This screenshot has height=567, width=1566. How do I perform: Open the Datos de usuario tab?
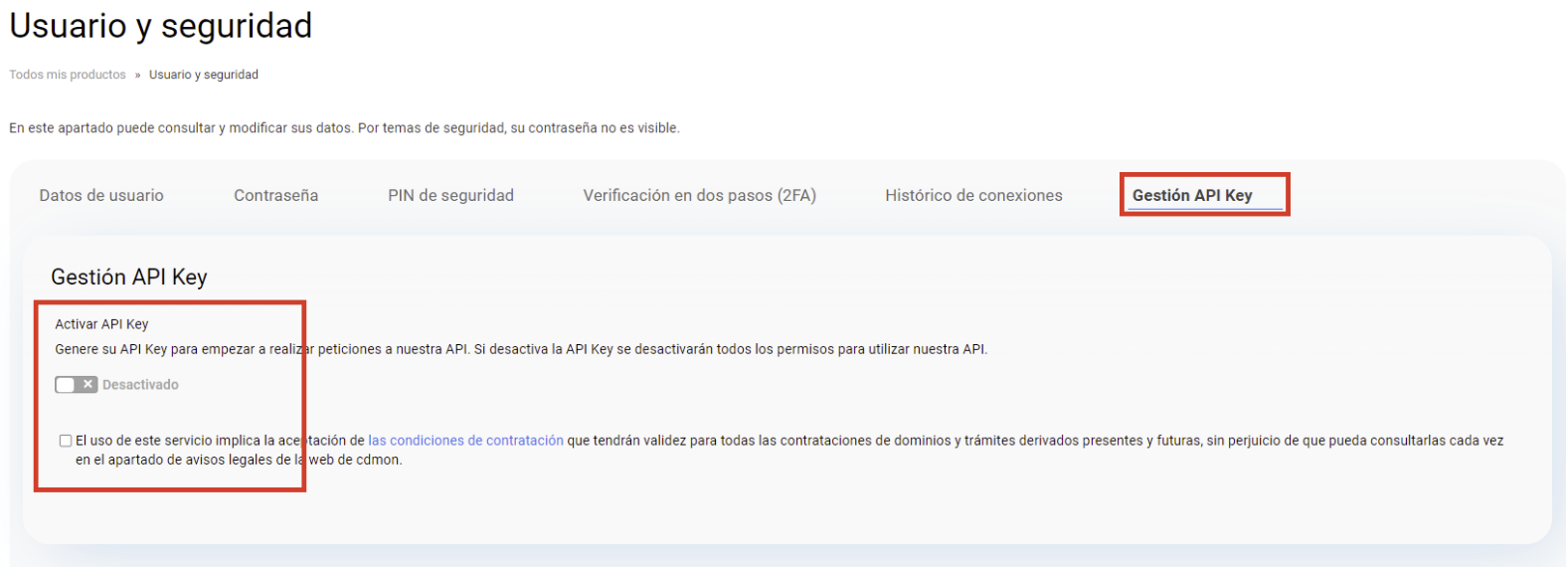click(x=101, y=195)
